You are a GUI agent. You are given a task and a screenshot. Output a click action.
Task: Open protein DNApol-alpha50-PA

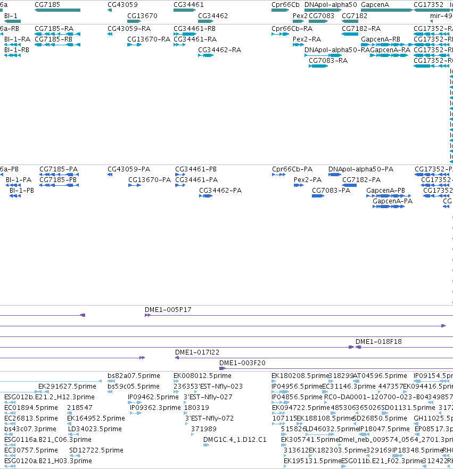coord(361,169)
